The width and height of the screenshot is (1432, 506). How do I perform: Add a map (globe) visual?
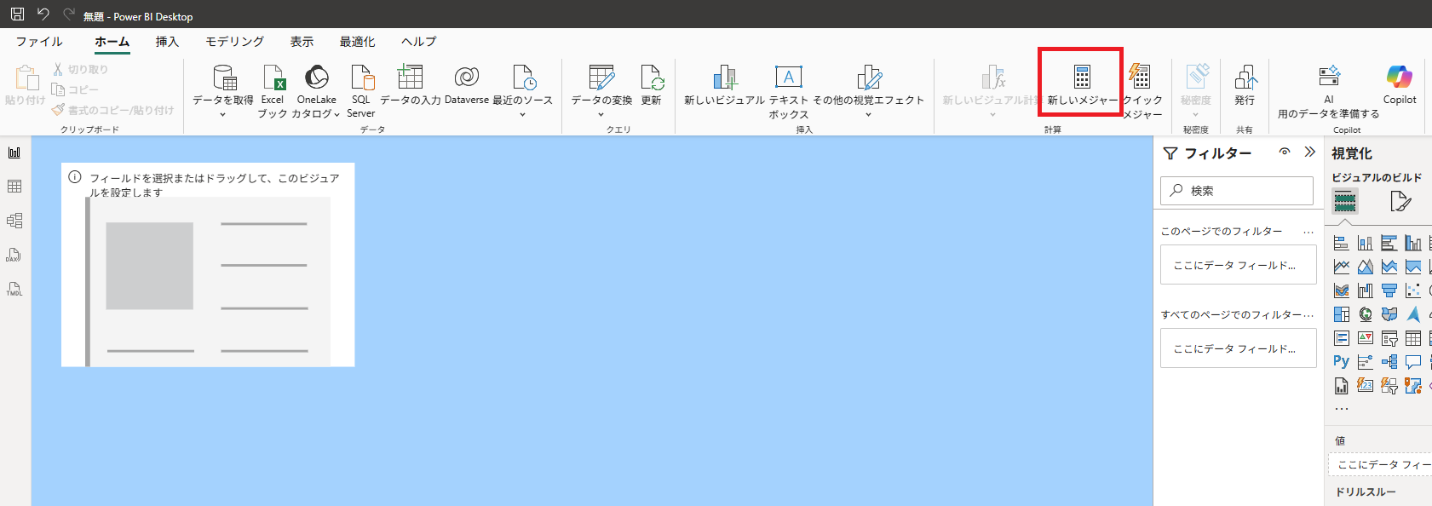[1366, 314]
